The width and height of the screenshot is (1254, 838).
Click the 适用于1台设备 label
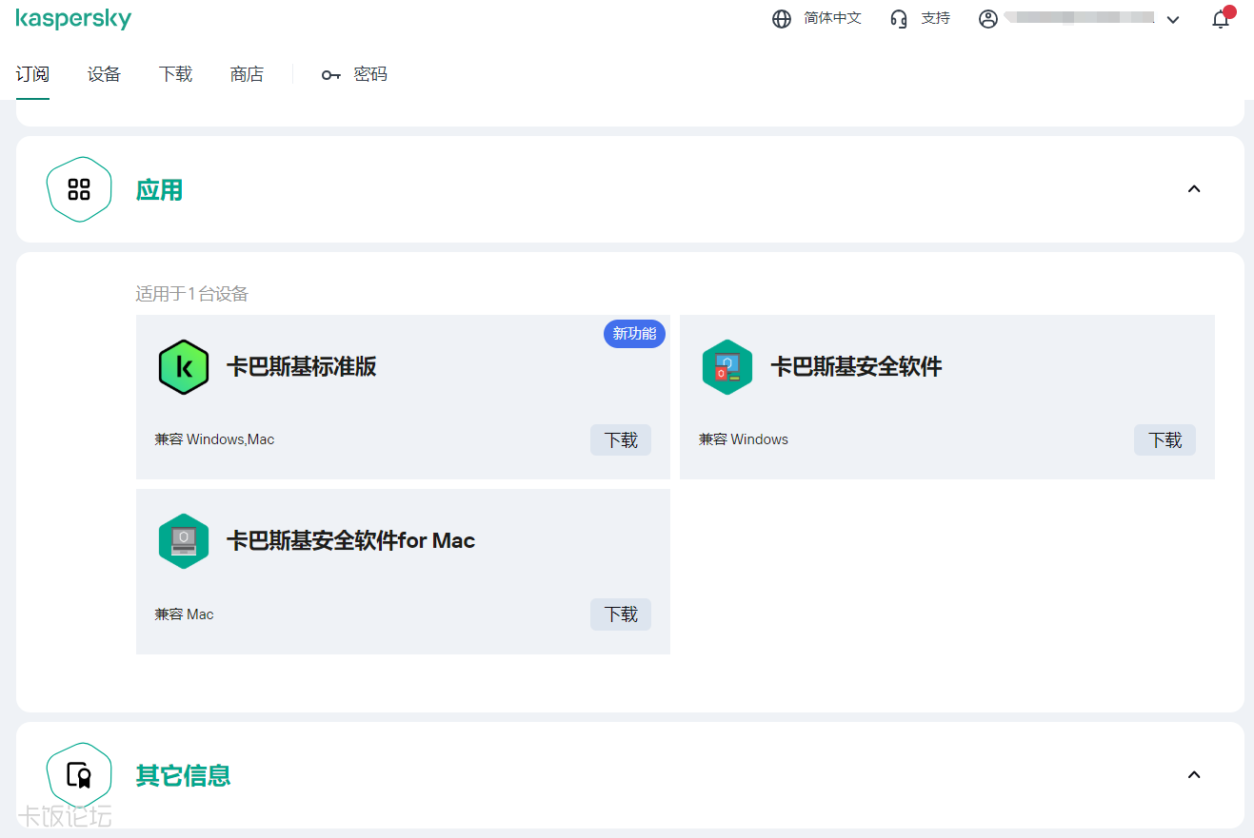[191, 294]
